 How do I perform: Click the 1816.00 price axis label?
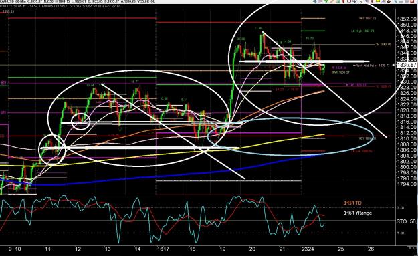(x=407, y=122)
